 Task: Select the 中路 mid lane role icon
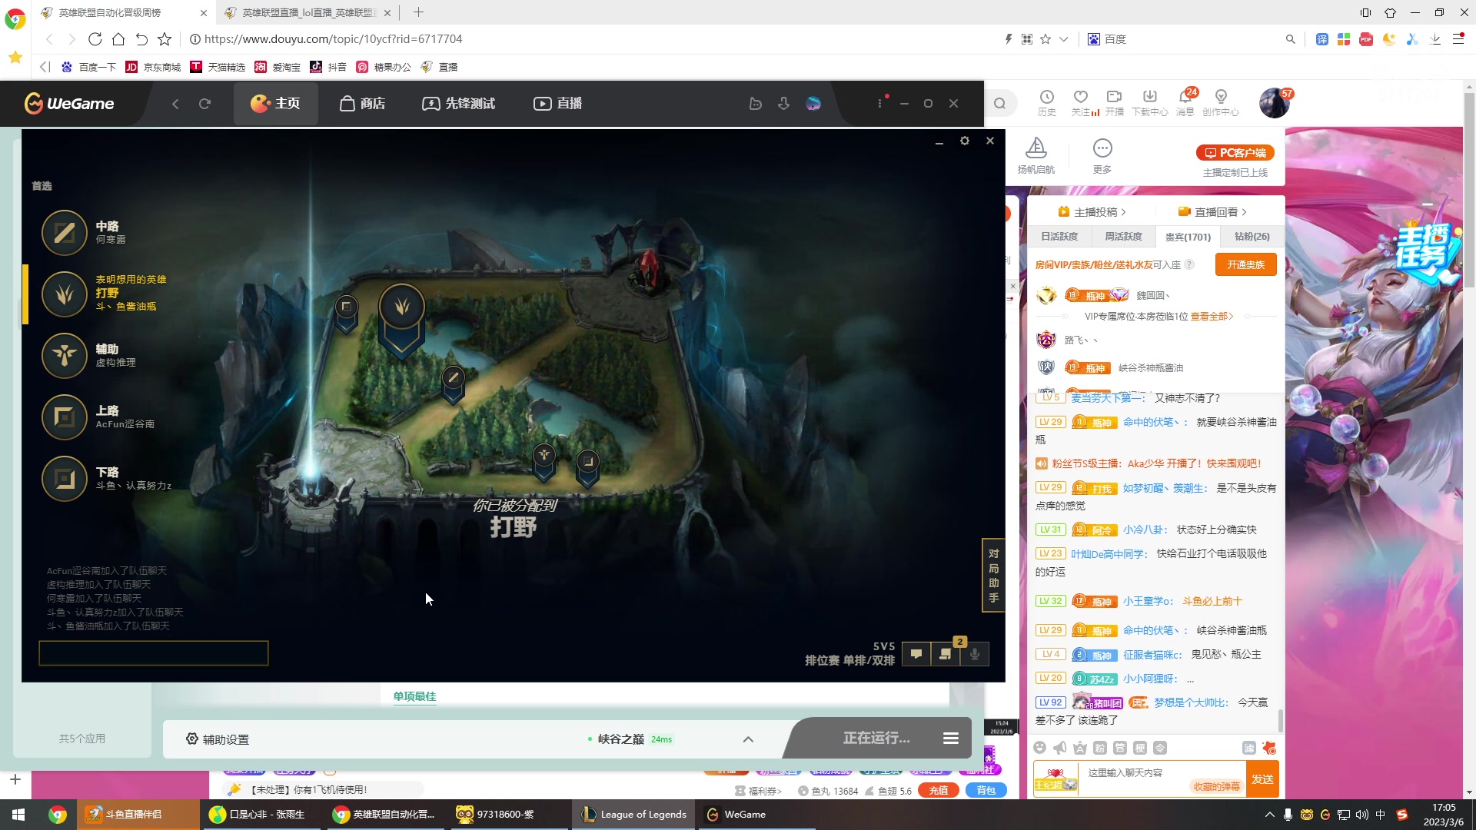(x=65, y=232)
